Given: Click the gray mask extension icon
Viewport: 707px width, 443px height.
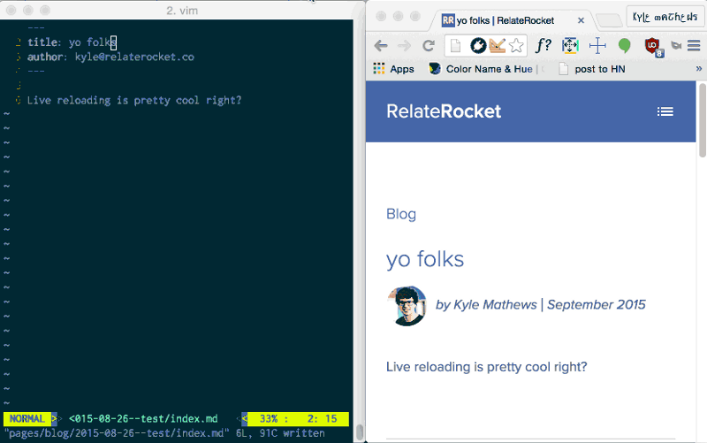Looking at the screenshot, I should point(676,45).
